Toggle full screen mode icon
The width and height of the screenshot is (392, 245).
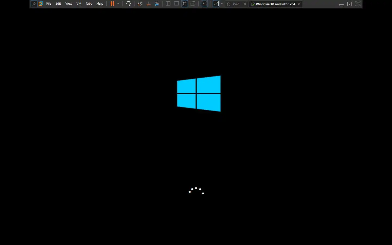click(185, 4)
